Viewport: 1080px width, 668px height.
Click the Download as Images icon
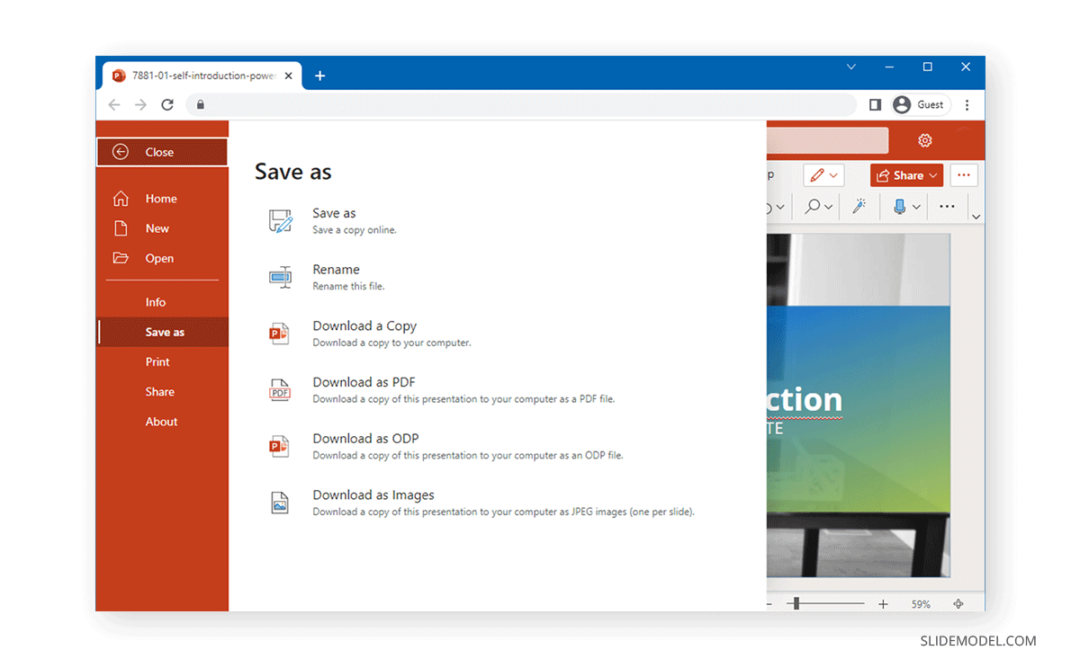pos(280,503)
